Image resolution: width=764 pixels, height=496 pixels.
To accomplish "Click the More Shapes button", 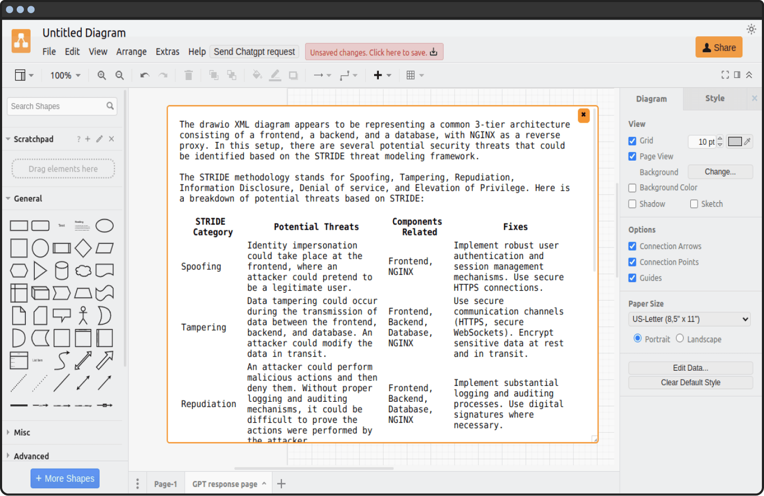I will (x=65, y=478).
